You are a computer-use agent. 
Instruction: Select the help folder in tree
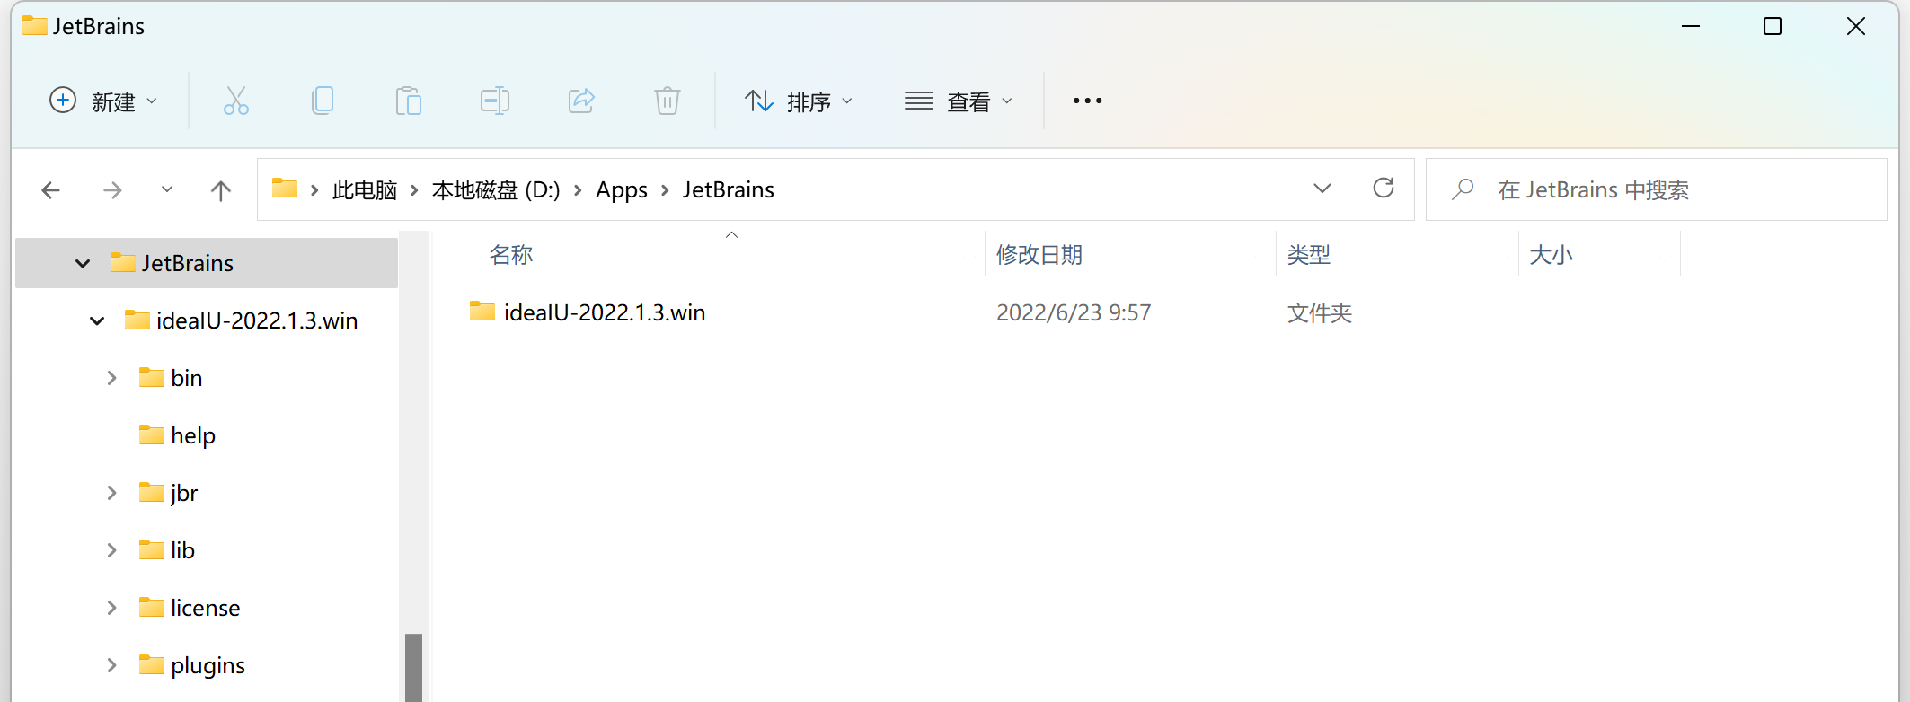pyautogui.click(x=177, y=435)
